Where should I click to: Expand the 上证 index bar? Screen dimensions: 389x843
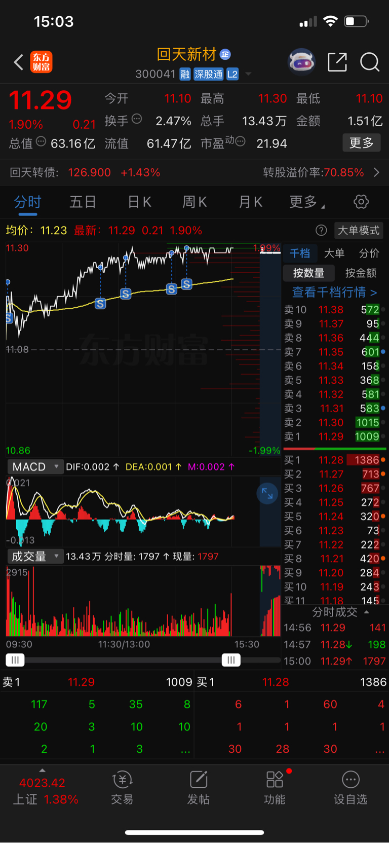coord(42,769)
